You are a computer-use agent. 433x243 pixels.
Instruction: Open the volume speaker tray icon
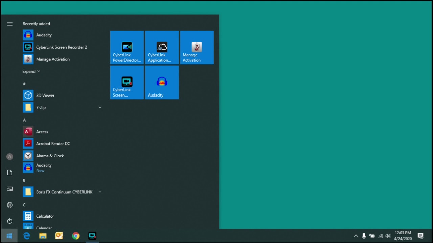coord(388,236)
